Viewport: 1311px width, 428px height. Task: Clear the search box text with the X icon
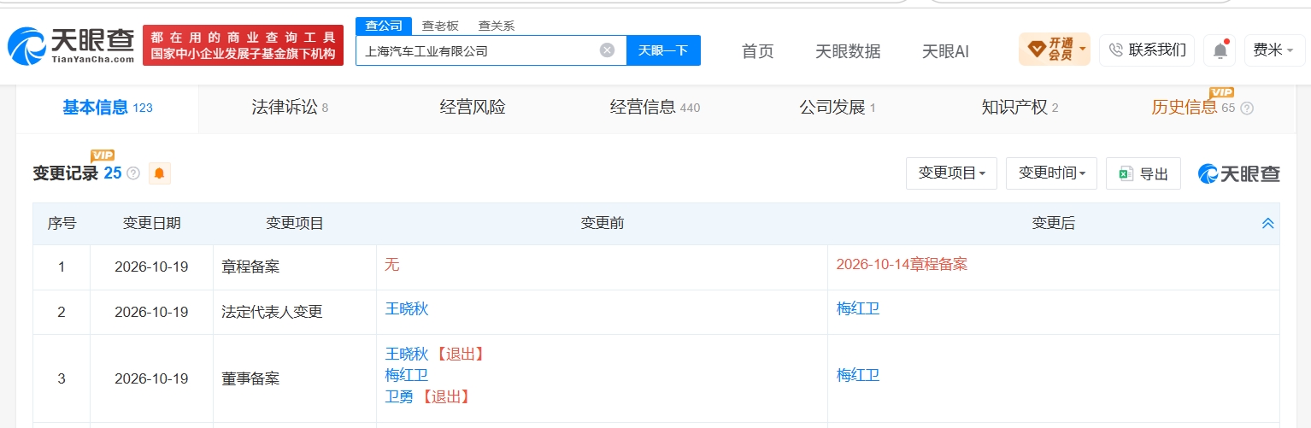[607, 50]
